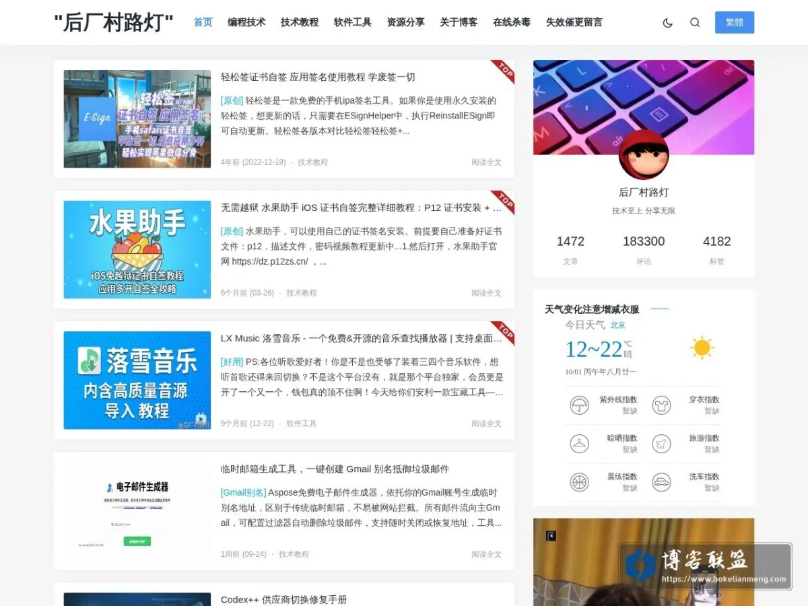Click 阅读全文 on the LX Music article
The height and width of the screenshot is (606, 808).
[486, 424]
